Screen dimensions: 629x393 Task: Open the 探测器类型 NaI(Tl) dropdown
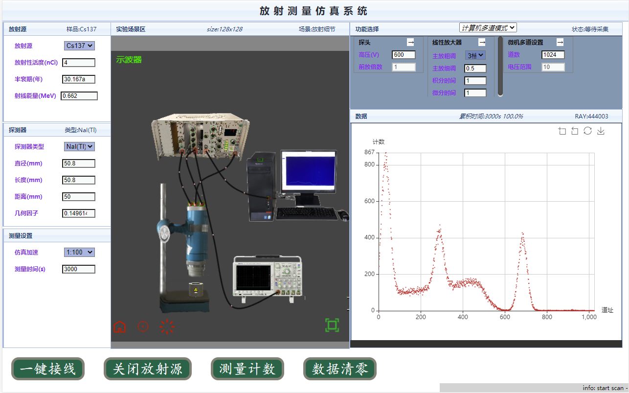[x=79, y=146]
